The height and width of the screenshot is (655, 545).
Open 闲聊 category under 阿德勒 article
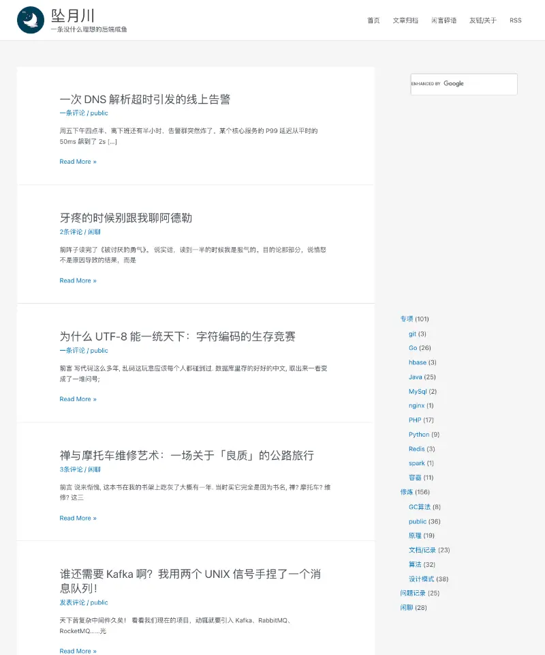tap(94, 231)
